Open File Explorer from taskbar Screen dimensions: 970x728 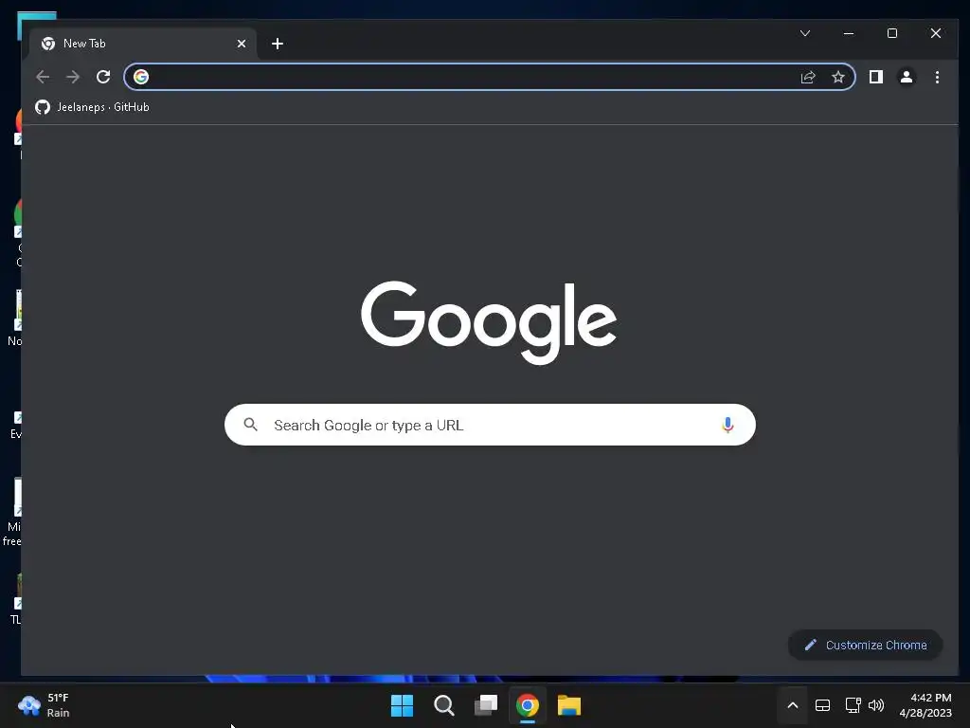(x=569, y=705)
